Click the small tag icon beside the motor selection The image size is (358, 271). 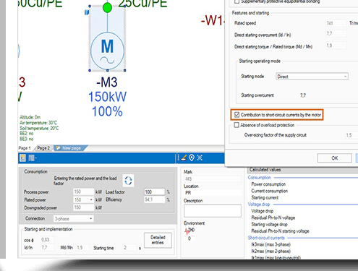pos(87,12)
